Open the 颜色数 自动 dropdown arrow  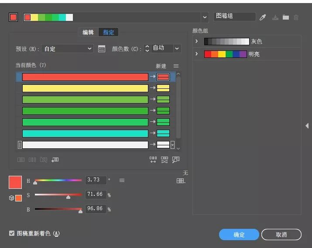[x=177, y=49]
